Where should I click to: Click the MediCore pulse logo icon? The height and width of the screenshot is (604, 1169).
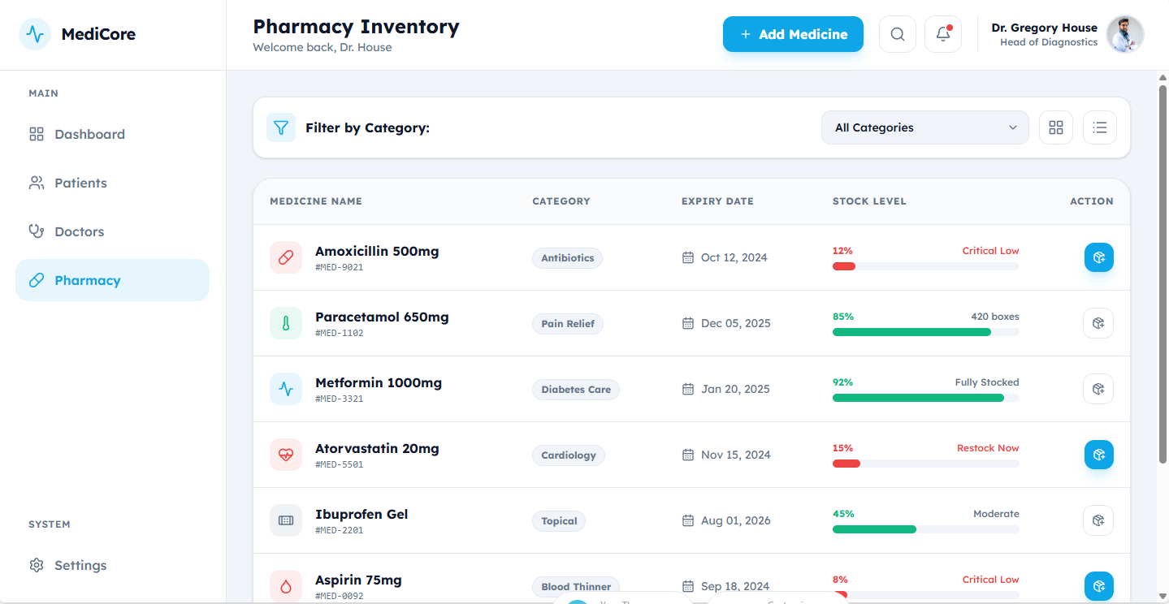35,34
